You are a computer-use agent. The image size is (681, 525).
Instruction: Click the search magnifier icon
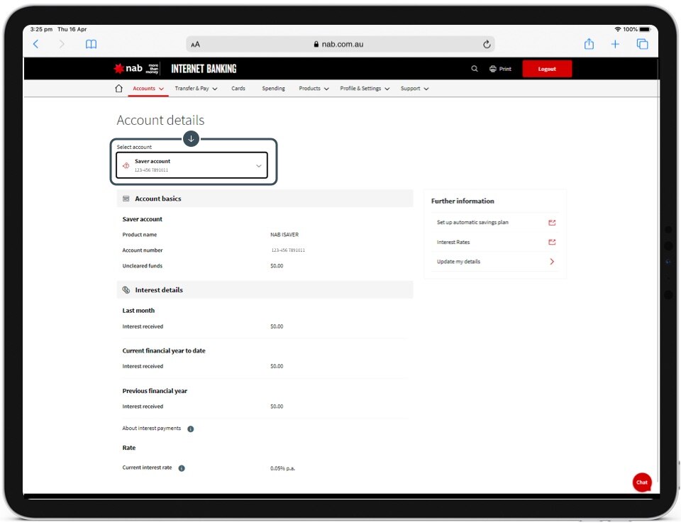tap(475, 69)
